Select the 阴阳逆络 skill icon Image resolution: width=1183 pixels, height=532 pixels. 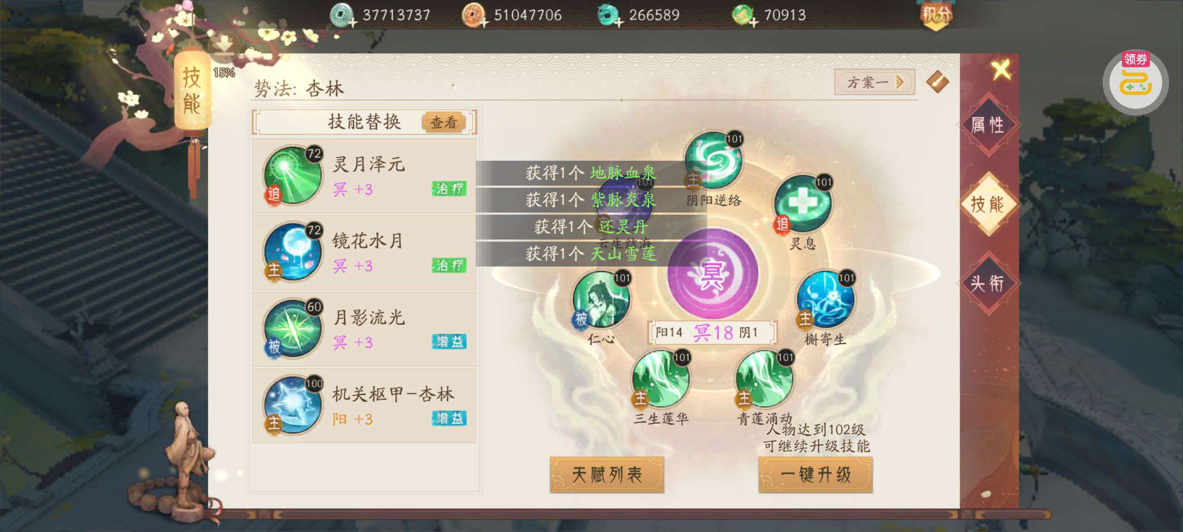pos(714,161)
